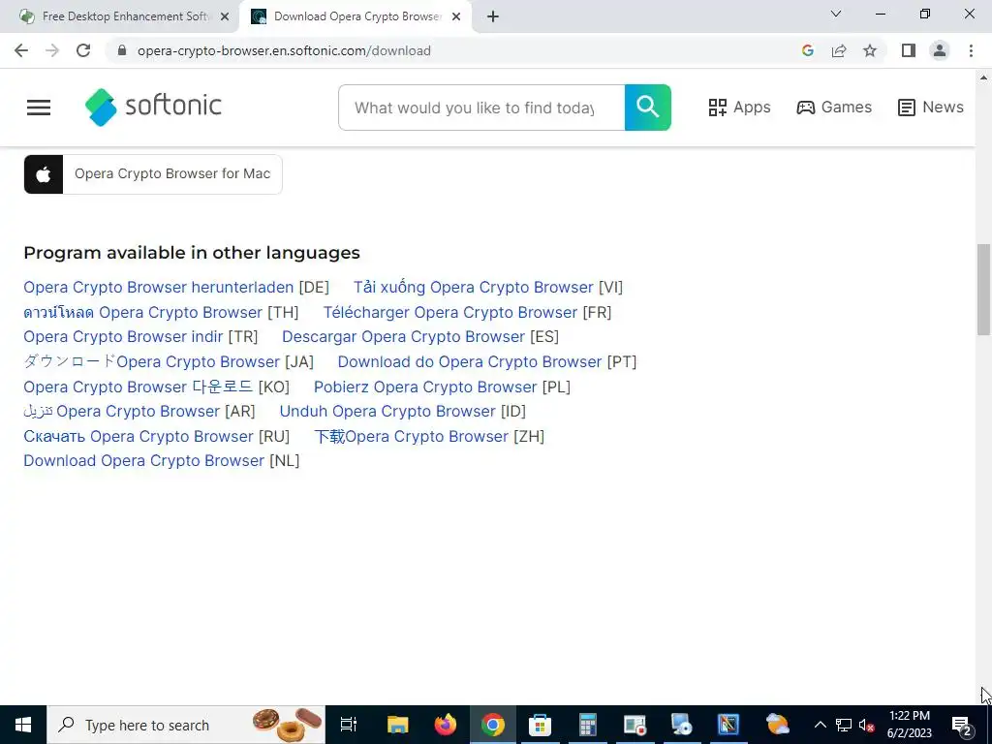Screen dimensions: 992x744
Task: Open the Chrome profile avatar
Action: [x=940, y=50]
